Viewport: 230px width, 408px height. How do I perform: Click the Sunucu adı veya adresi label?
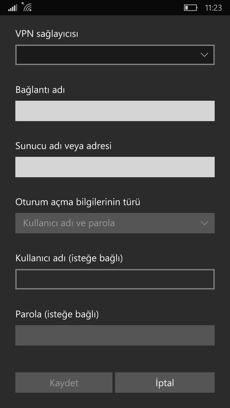pyautogui.click(x=64, y=146)
